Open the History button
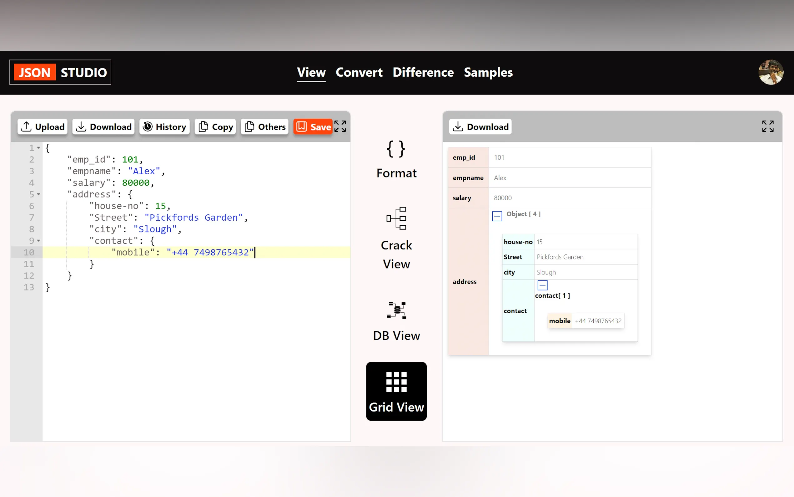This screenshot has height=497, width=794. tap(164, 126)
